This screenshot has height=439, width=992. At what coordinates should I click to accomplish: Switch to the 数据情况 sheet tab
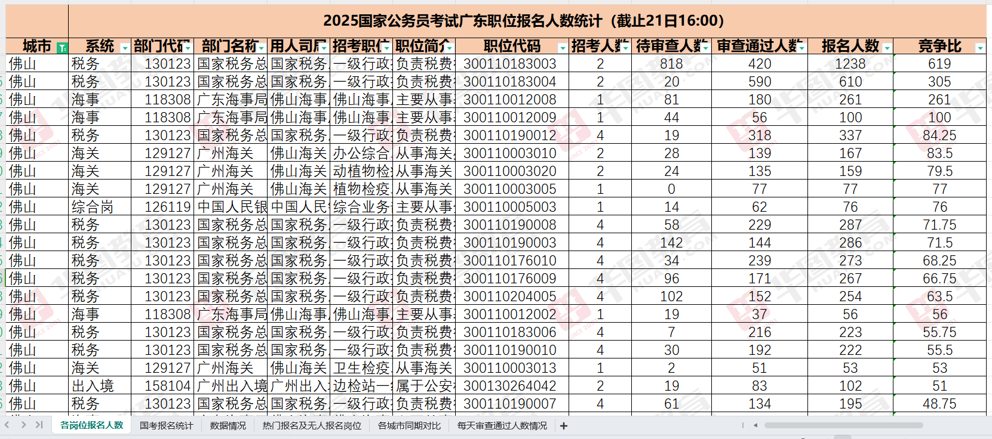pyautogui.click(x=228, y=426)
